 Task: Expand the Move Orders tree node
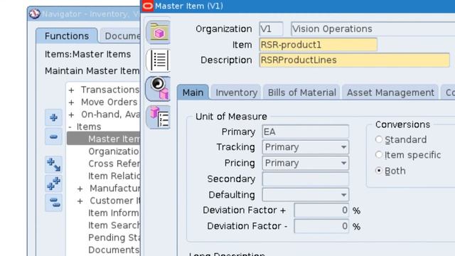click(71, 102)
